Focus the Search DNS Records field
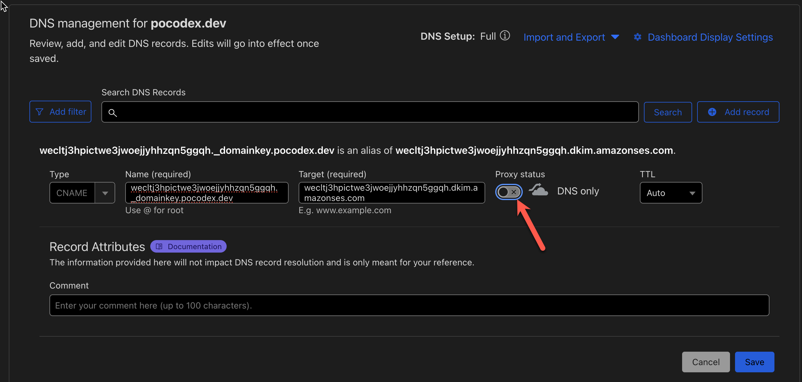This screenshot has height=382, width=802. click(x=376, y=112)
